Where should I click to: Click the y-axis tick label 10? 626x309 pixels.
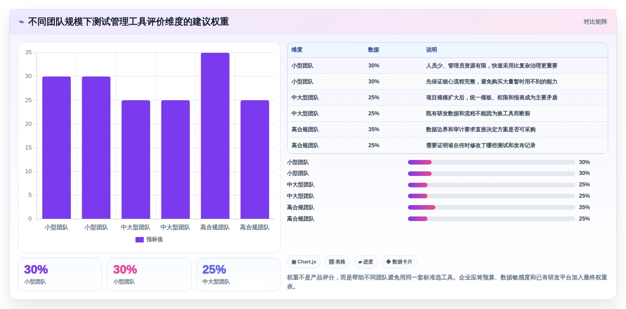pyautogui.click(x=28, y=171)
